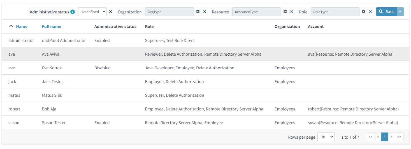Open Organization filter gear settings
Image resolution: width=411 pixels, height=149 pixels.
pyautogui.click(x=198, y=12)
